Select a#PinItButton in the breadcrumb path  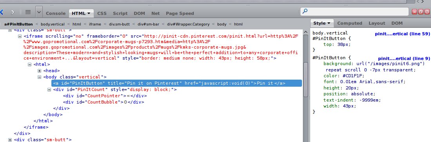coord(18,24)
